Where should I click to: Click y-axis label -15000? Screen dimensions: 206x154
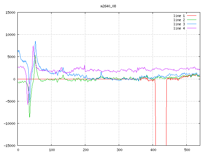point(9,146)
